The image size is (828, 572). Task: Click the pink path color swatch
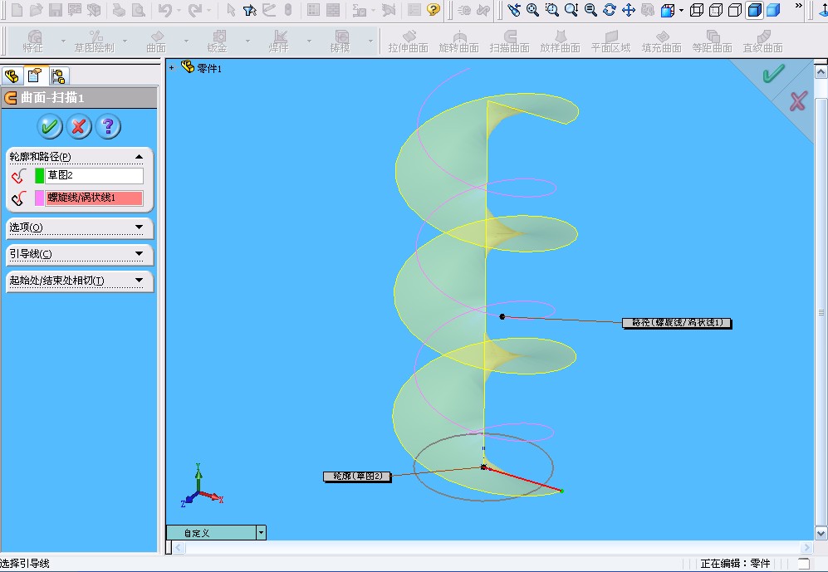pos(39,198)
